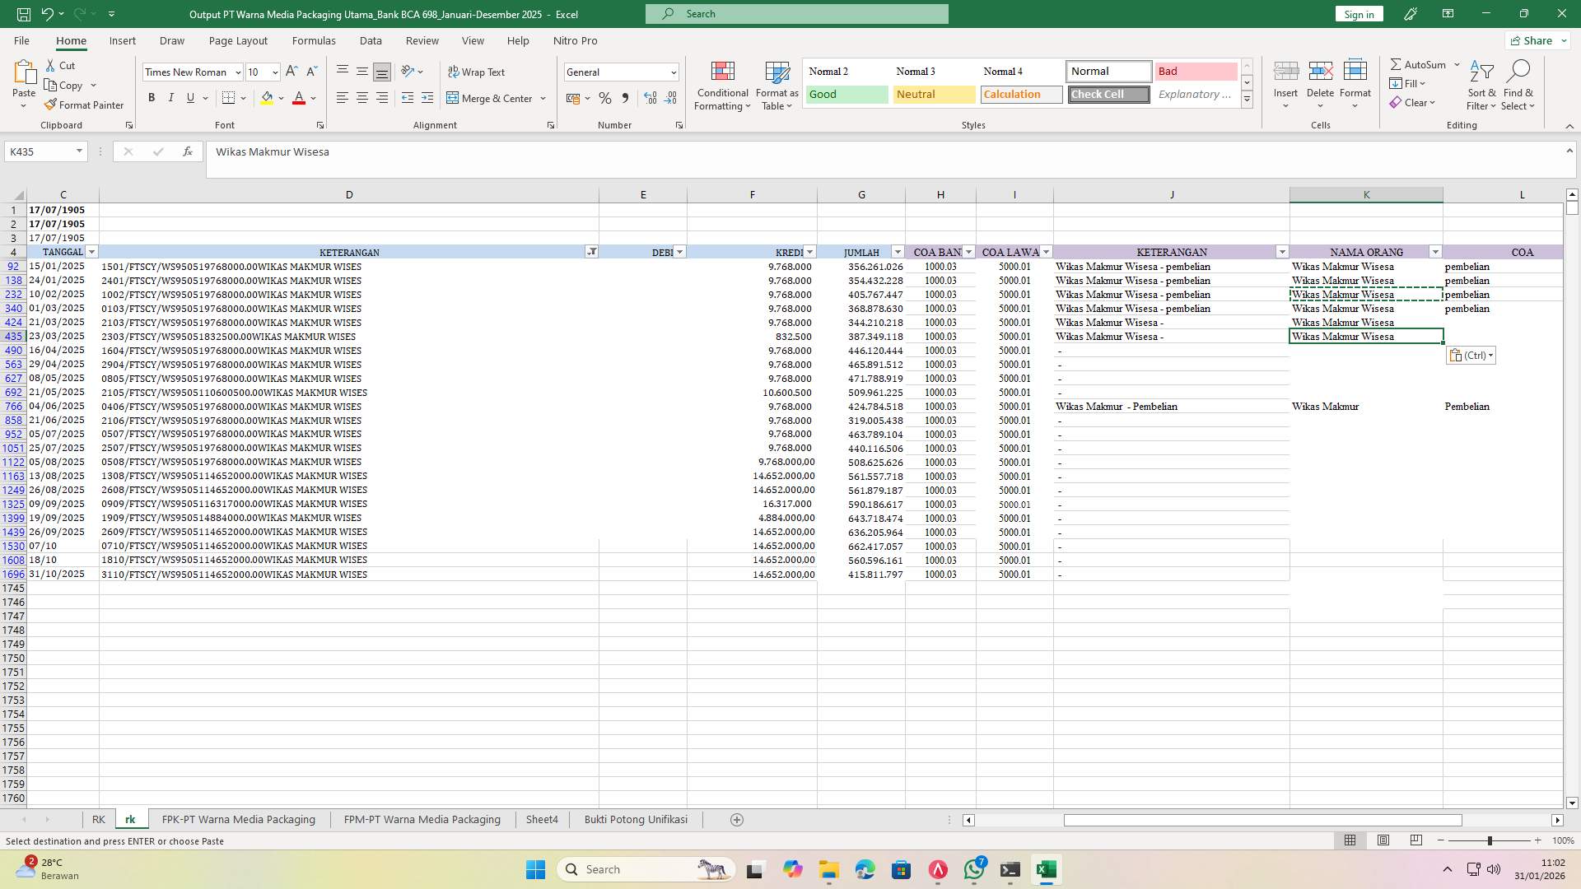Toggle italic formatting
Image resolution: width=1581 pixels, height=889 pixels.
pyautogui.click(x=171, y=97)
